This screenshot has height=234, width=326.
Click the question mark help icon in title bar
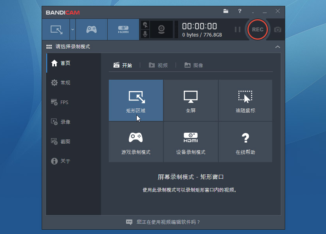240,11
